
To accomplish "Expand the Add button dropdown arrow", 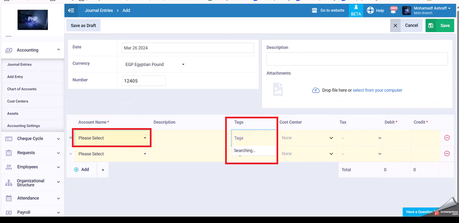I will pyautogui.click(x=103, y=170).
